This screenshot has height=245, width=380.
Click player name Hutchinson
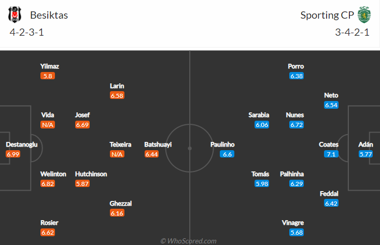click(91, 174)
